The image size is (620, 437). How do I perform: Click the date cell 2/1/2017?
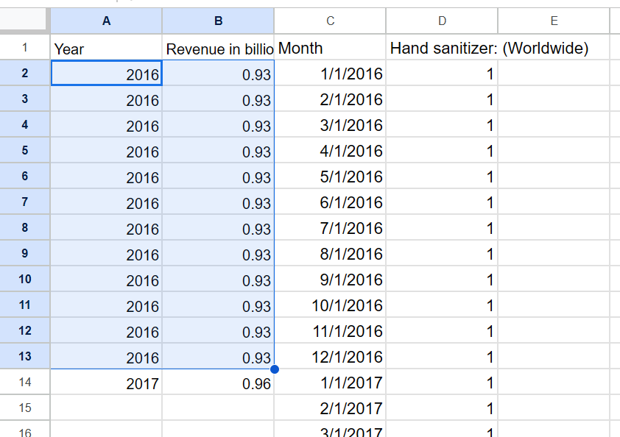click(x=330, y=408)
